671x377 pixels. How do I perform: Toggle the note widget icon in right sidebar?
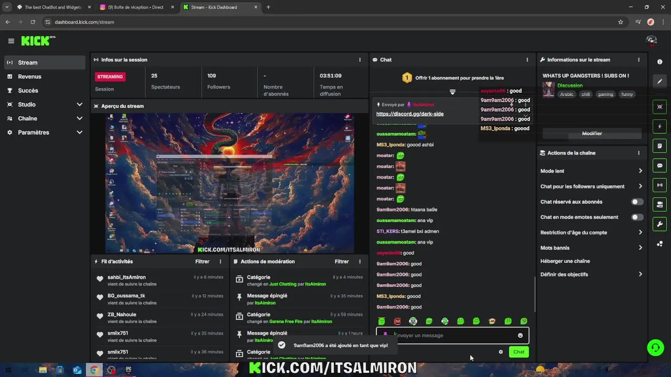[659, 146]
